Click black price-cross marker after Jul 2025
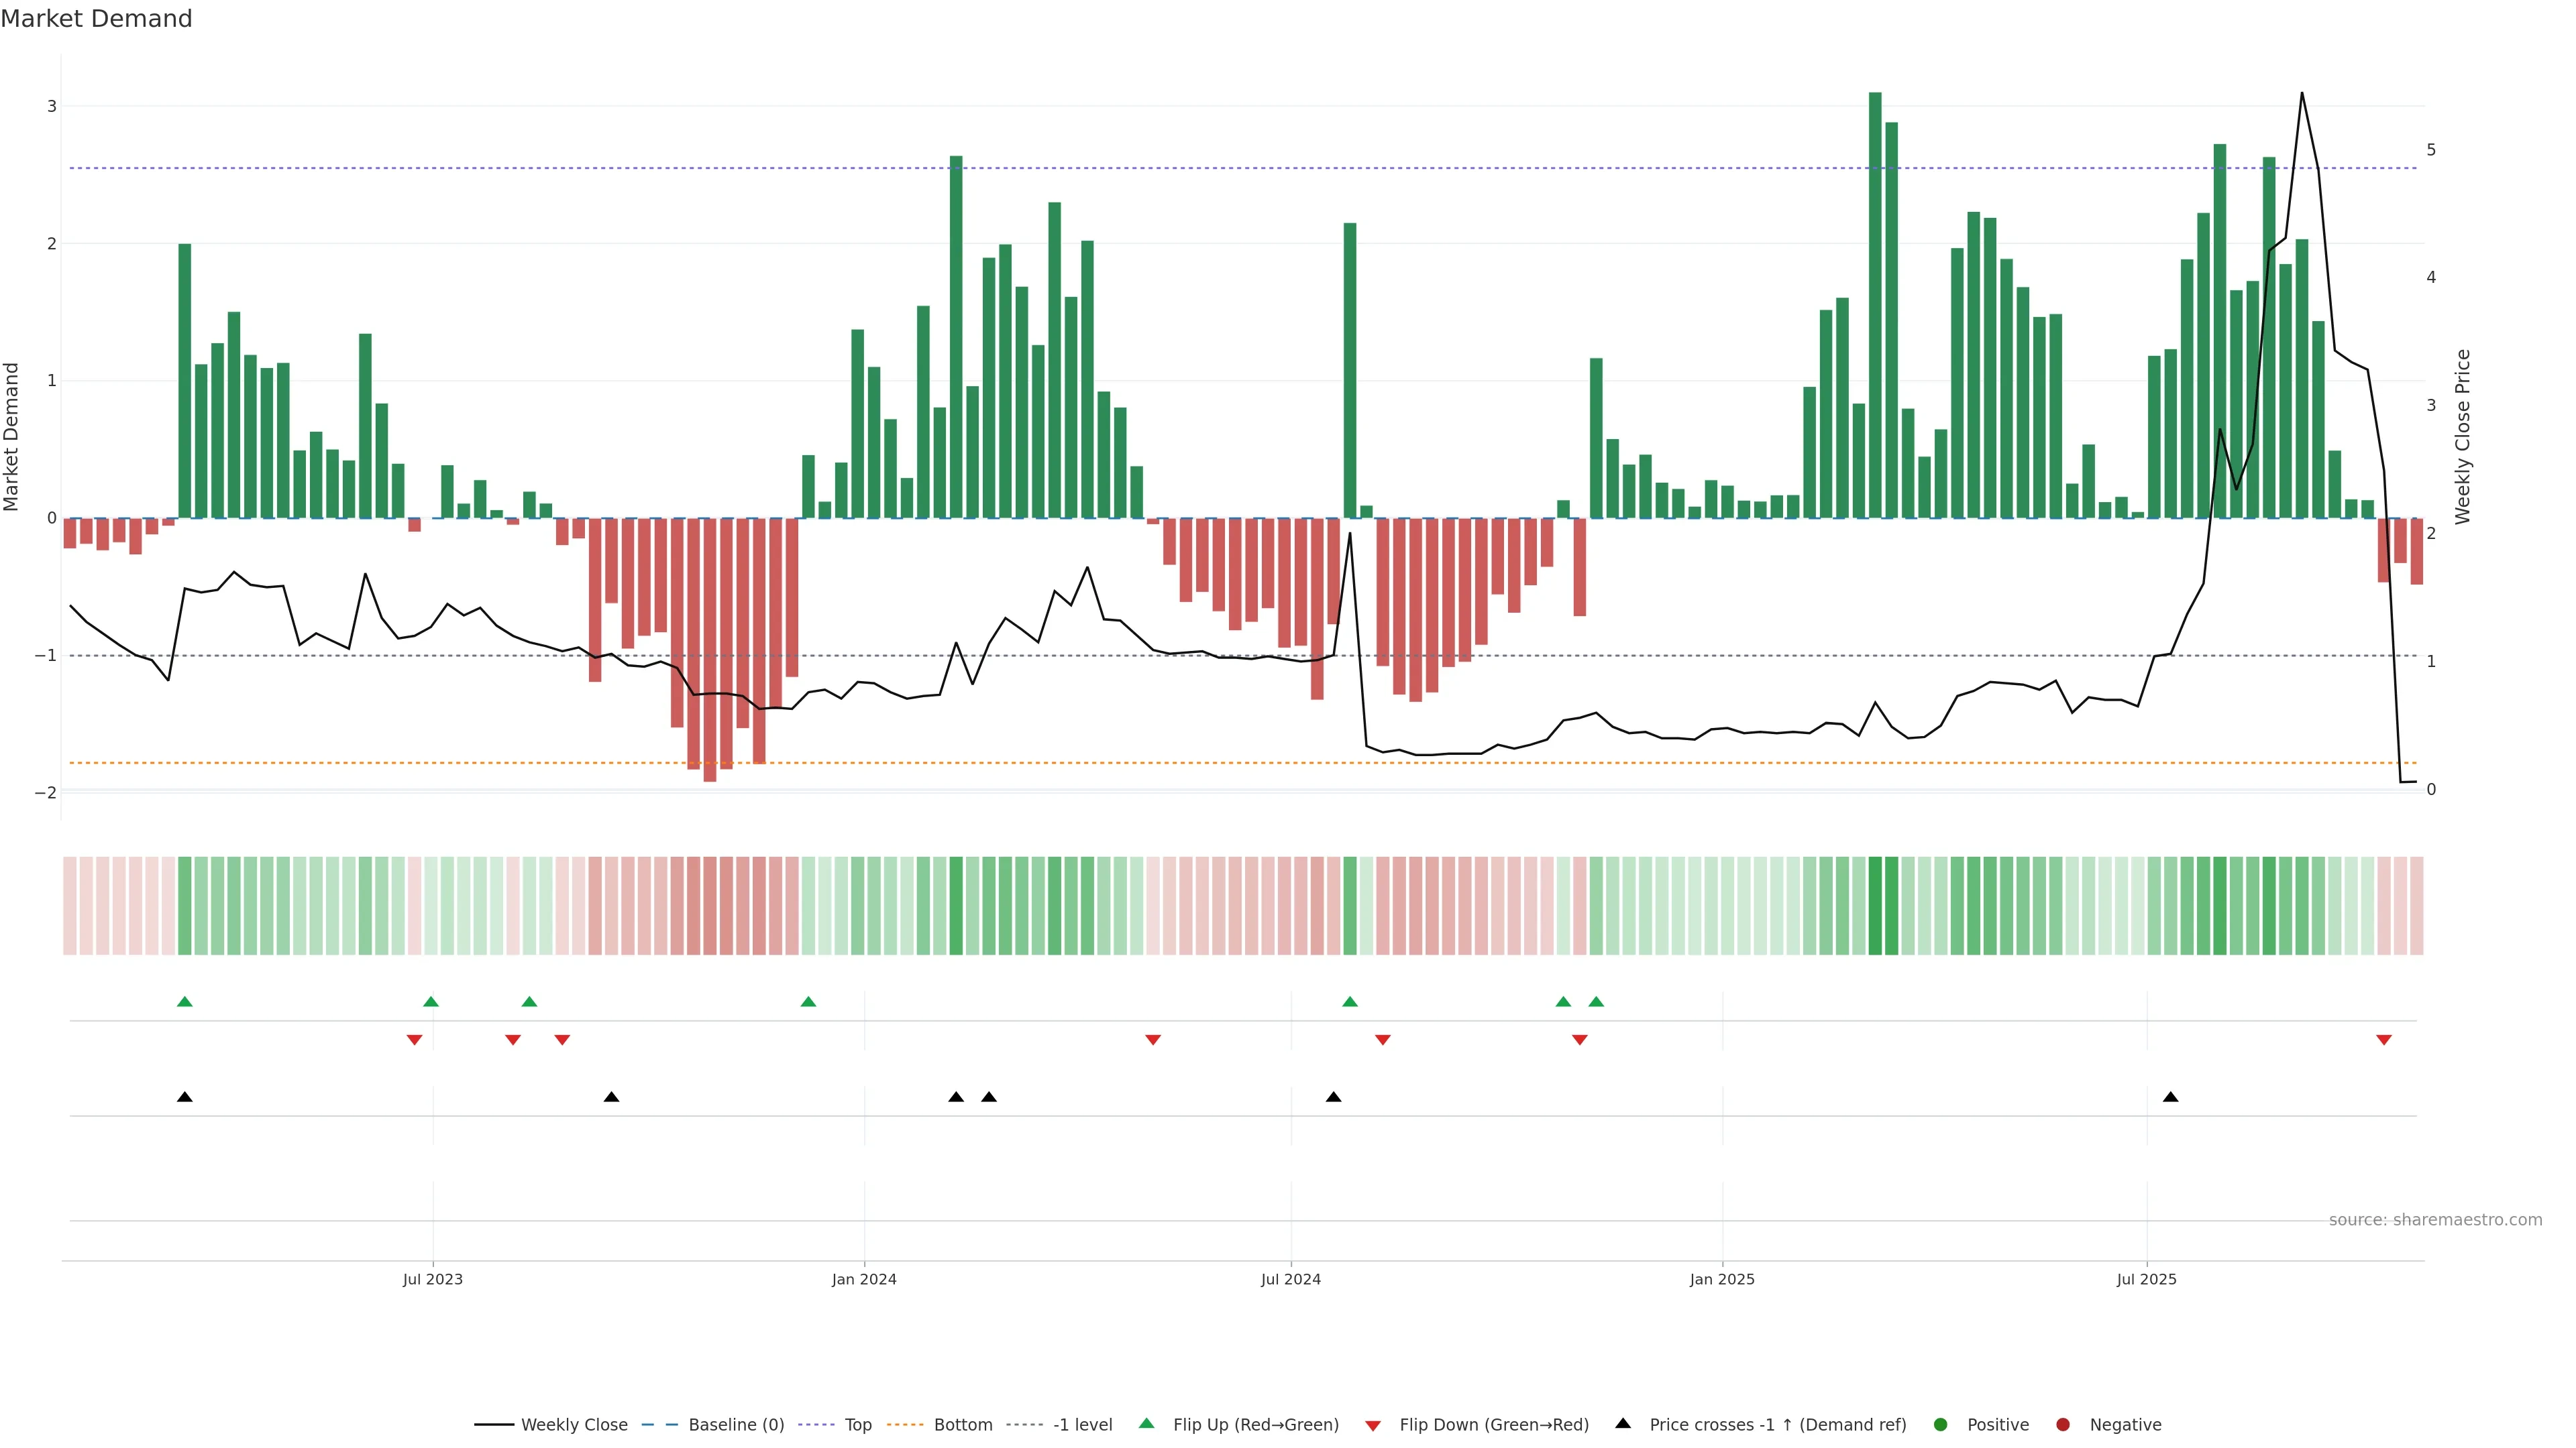 point(2170,1097)
